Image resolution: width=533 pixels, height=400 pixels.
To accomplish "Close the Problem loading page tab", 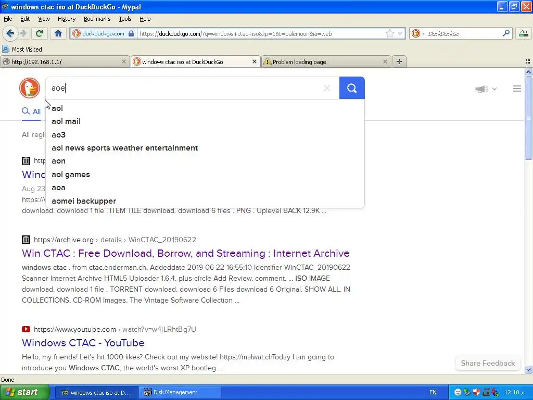I will (x=385, y=61).
